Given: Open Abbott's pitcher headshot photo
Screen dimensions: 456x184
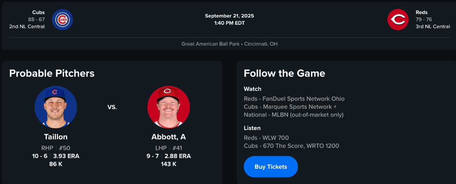Looking at the screenshot, I should pos(168,107).
